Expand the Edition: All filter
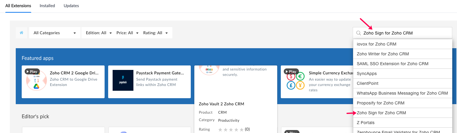The width and height of the screenshot is (457, 133). pos(99,33)
